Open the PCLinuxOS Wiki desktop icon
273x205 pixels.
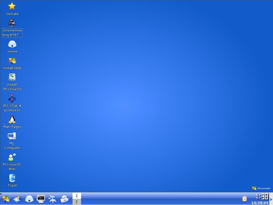[x=12, y=157]
